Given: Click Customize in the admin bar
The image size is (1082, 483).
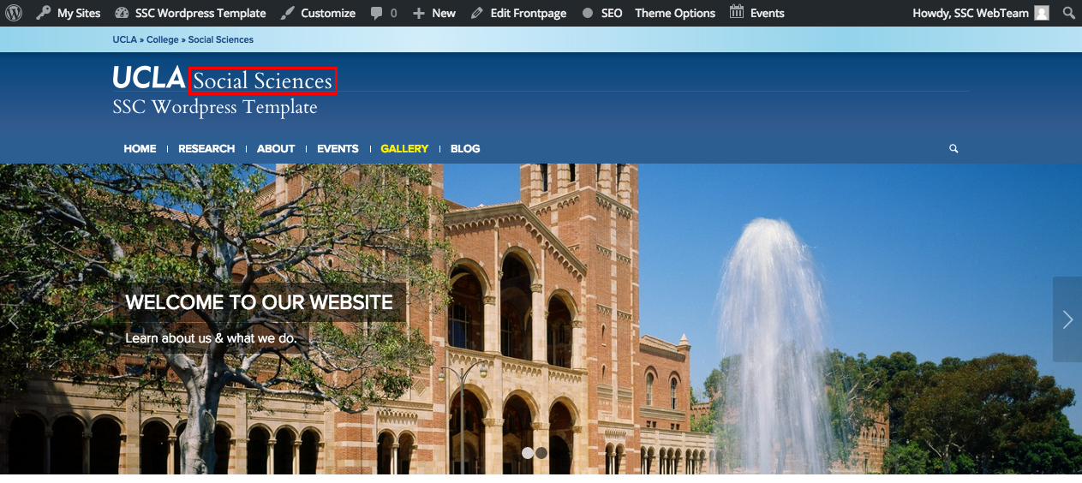Looking at the screenshot, I should point(318,13).
